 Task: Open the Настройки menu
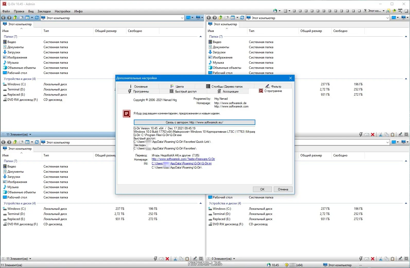[x=63, y=11]
